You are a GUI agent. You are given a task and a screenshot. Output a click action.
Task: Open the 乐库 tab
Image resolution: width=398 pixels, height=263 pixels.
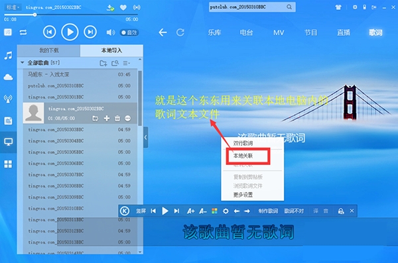point(214,32)
